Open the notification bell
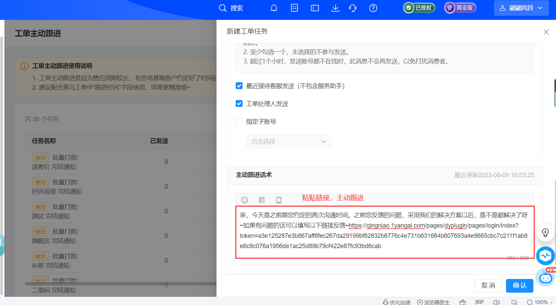 [274, 8]
